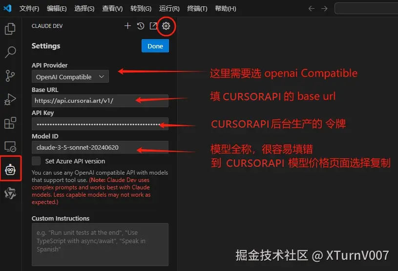Image resolution: width=398 pixels, height=271 pixels.
Task: Click the VS Code logo icon
Action: coord(7,8)
